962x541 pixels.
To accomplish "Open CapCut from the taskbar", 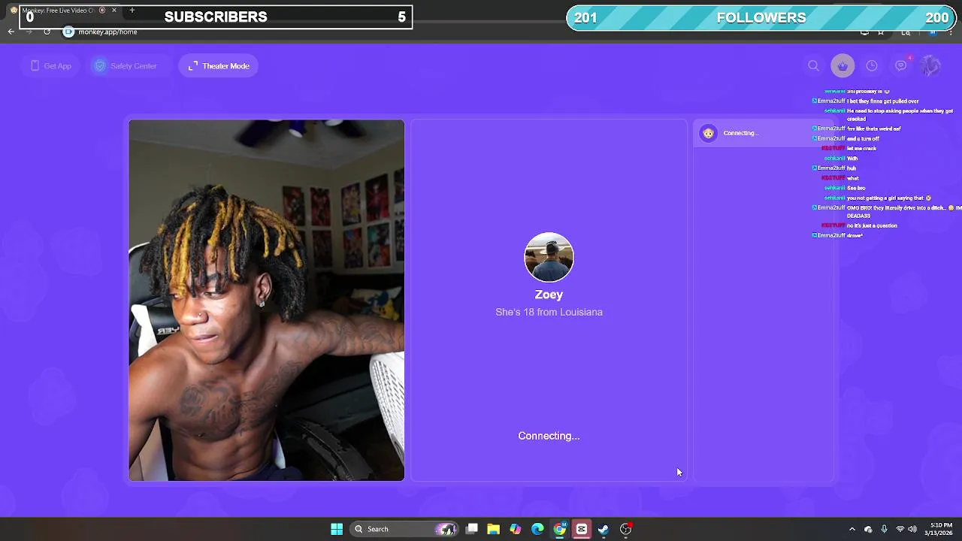I will (582, 529).
